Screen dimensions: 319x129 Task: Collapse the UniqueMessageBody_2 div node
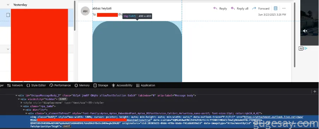[x=17, y=96]
